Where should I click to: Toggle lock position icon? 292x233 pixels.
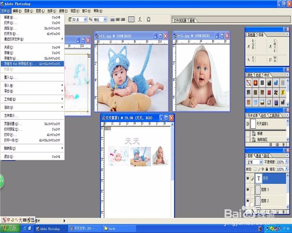[x=262, y=169]
